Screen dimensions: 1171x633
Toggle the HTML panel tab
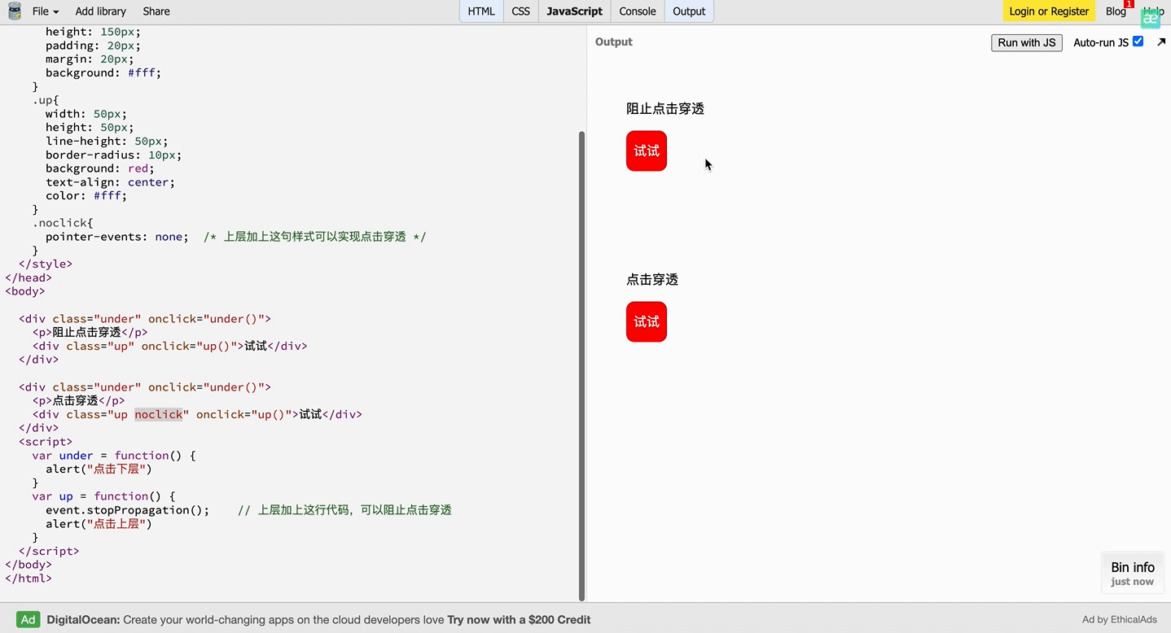[x=481, y=11]
